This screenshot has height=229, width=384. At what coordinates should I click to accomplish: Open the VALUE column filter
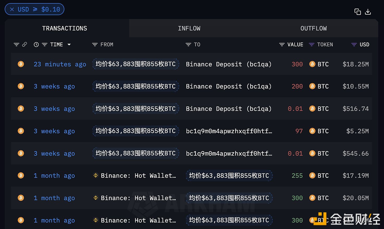point(282,44)
